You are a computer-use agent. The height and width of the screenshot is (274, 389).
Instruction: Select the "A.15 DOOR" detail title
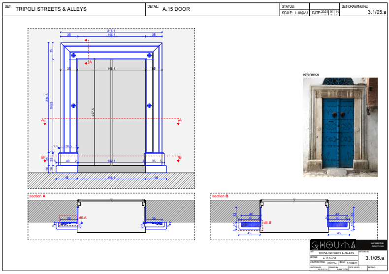176,9
